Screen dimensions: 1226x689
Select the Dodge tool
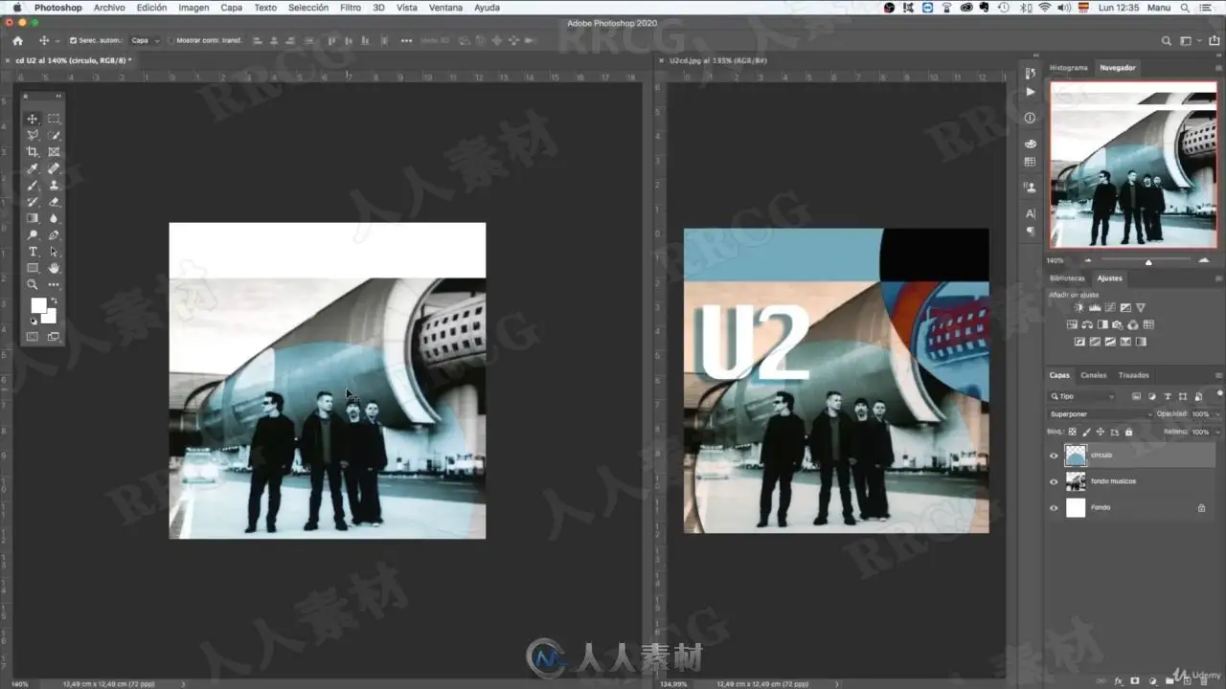point(33,234)
